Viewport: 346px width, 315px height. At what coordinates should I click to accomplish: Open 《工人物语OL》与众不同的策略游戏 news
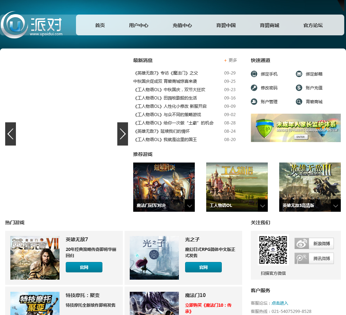point(167,114)
